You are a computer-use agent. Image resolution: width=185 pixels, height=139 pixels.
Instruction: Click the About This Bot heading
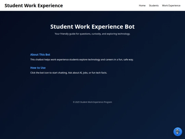40,55
